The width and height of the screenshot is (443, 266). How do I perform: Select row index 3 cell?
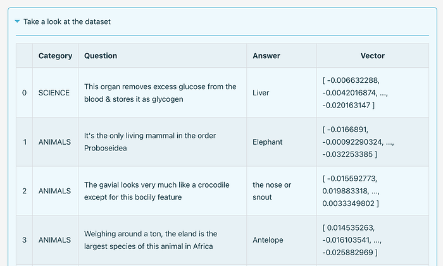(x=25, y=240)
